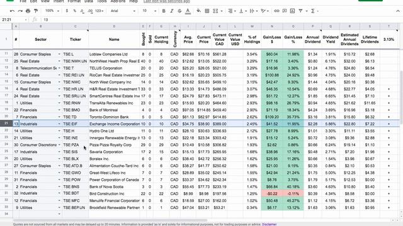Open Sector dropdown for Loblaw row
The width and height of the screenshot is (403, 226).
(59, 55)
